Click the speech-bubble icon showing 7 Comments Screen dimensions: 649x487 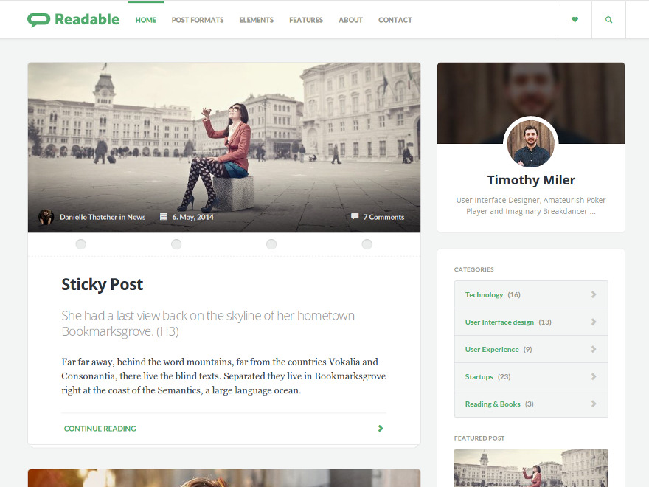355,217
